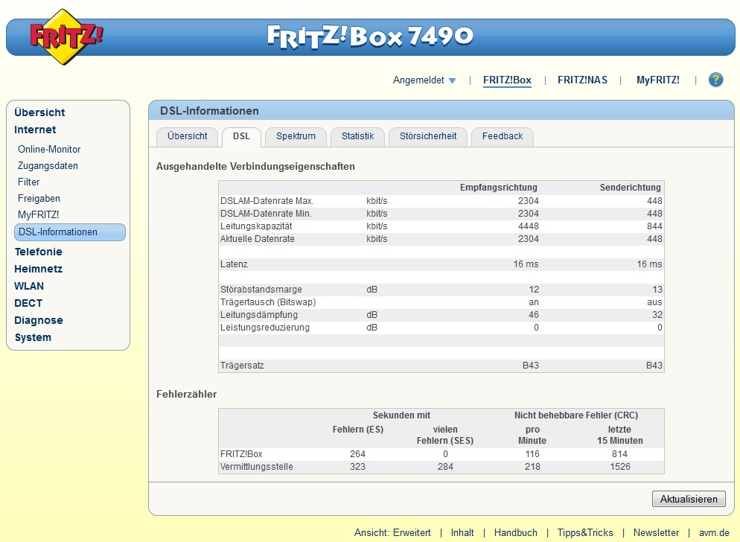Select Internet in the sidebar

click(x=35, y=130)
